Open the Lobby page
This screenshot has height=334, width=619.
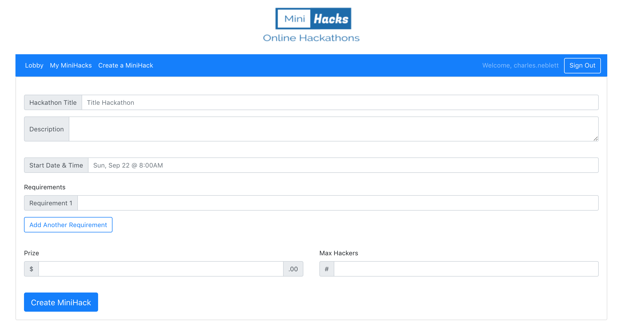(34, 65)
